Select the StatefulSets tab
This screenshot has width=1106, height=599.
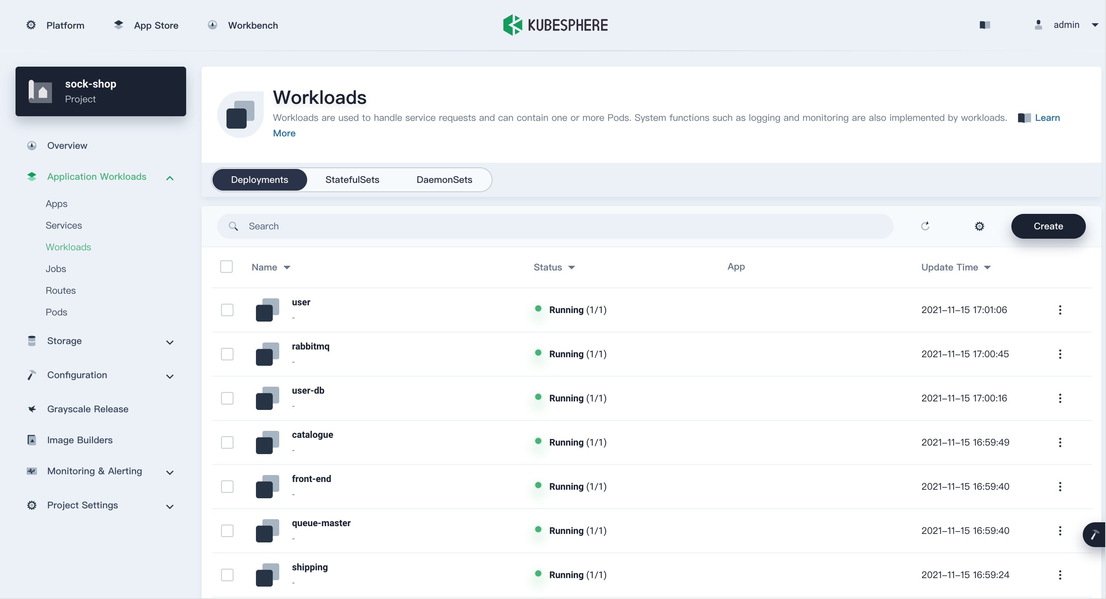[351, 179]
